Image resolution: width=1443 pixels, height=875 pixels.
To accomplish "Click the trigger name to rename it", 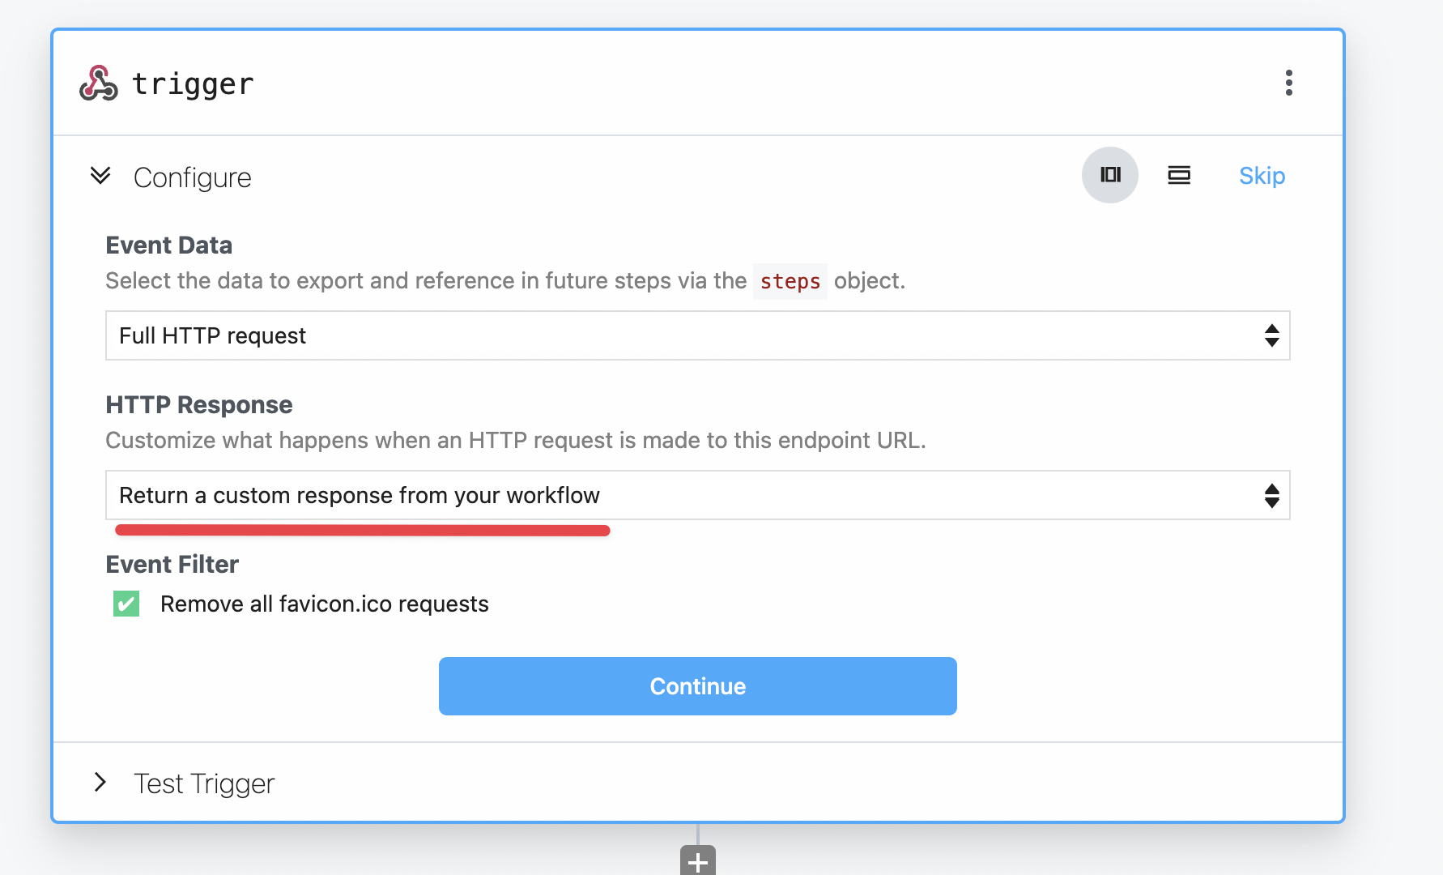I will coord(193,83).
